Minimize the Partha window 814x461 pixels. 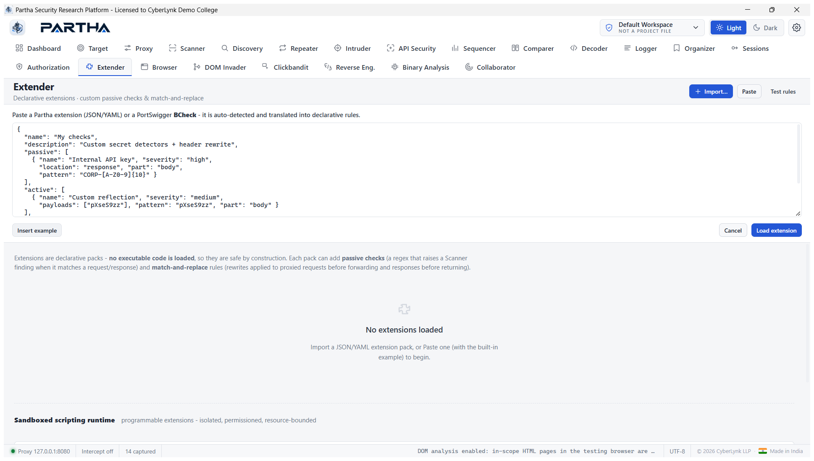pyautogui.click(x=747, y=10)
